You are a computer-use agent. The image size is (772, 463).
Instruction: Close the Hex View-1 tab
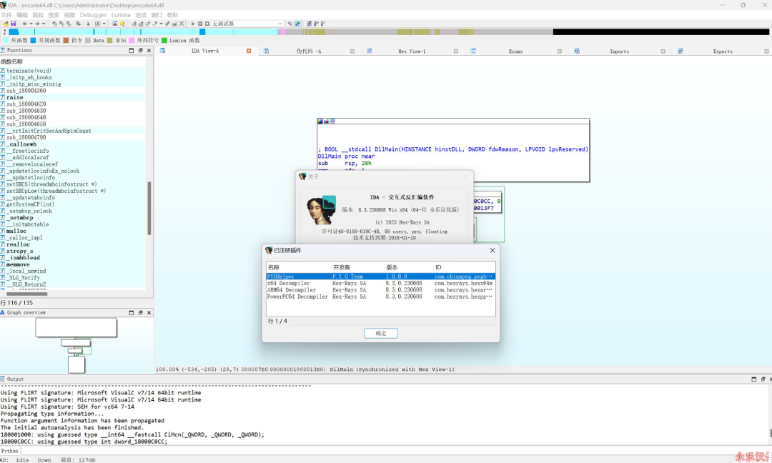456,51
